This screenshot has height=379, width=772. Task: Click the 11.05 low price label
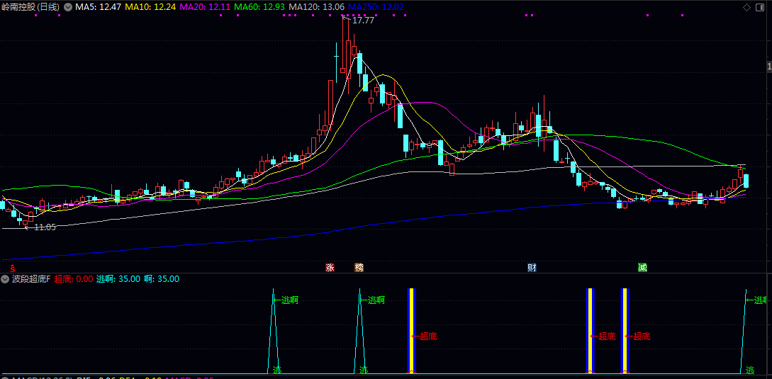pyautogui.click(x=45, y=227)
